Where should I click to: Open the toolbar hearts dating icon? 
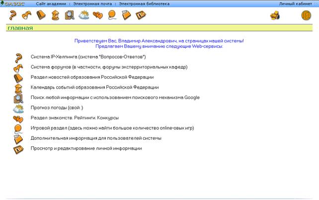(x=98, y=15)
